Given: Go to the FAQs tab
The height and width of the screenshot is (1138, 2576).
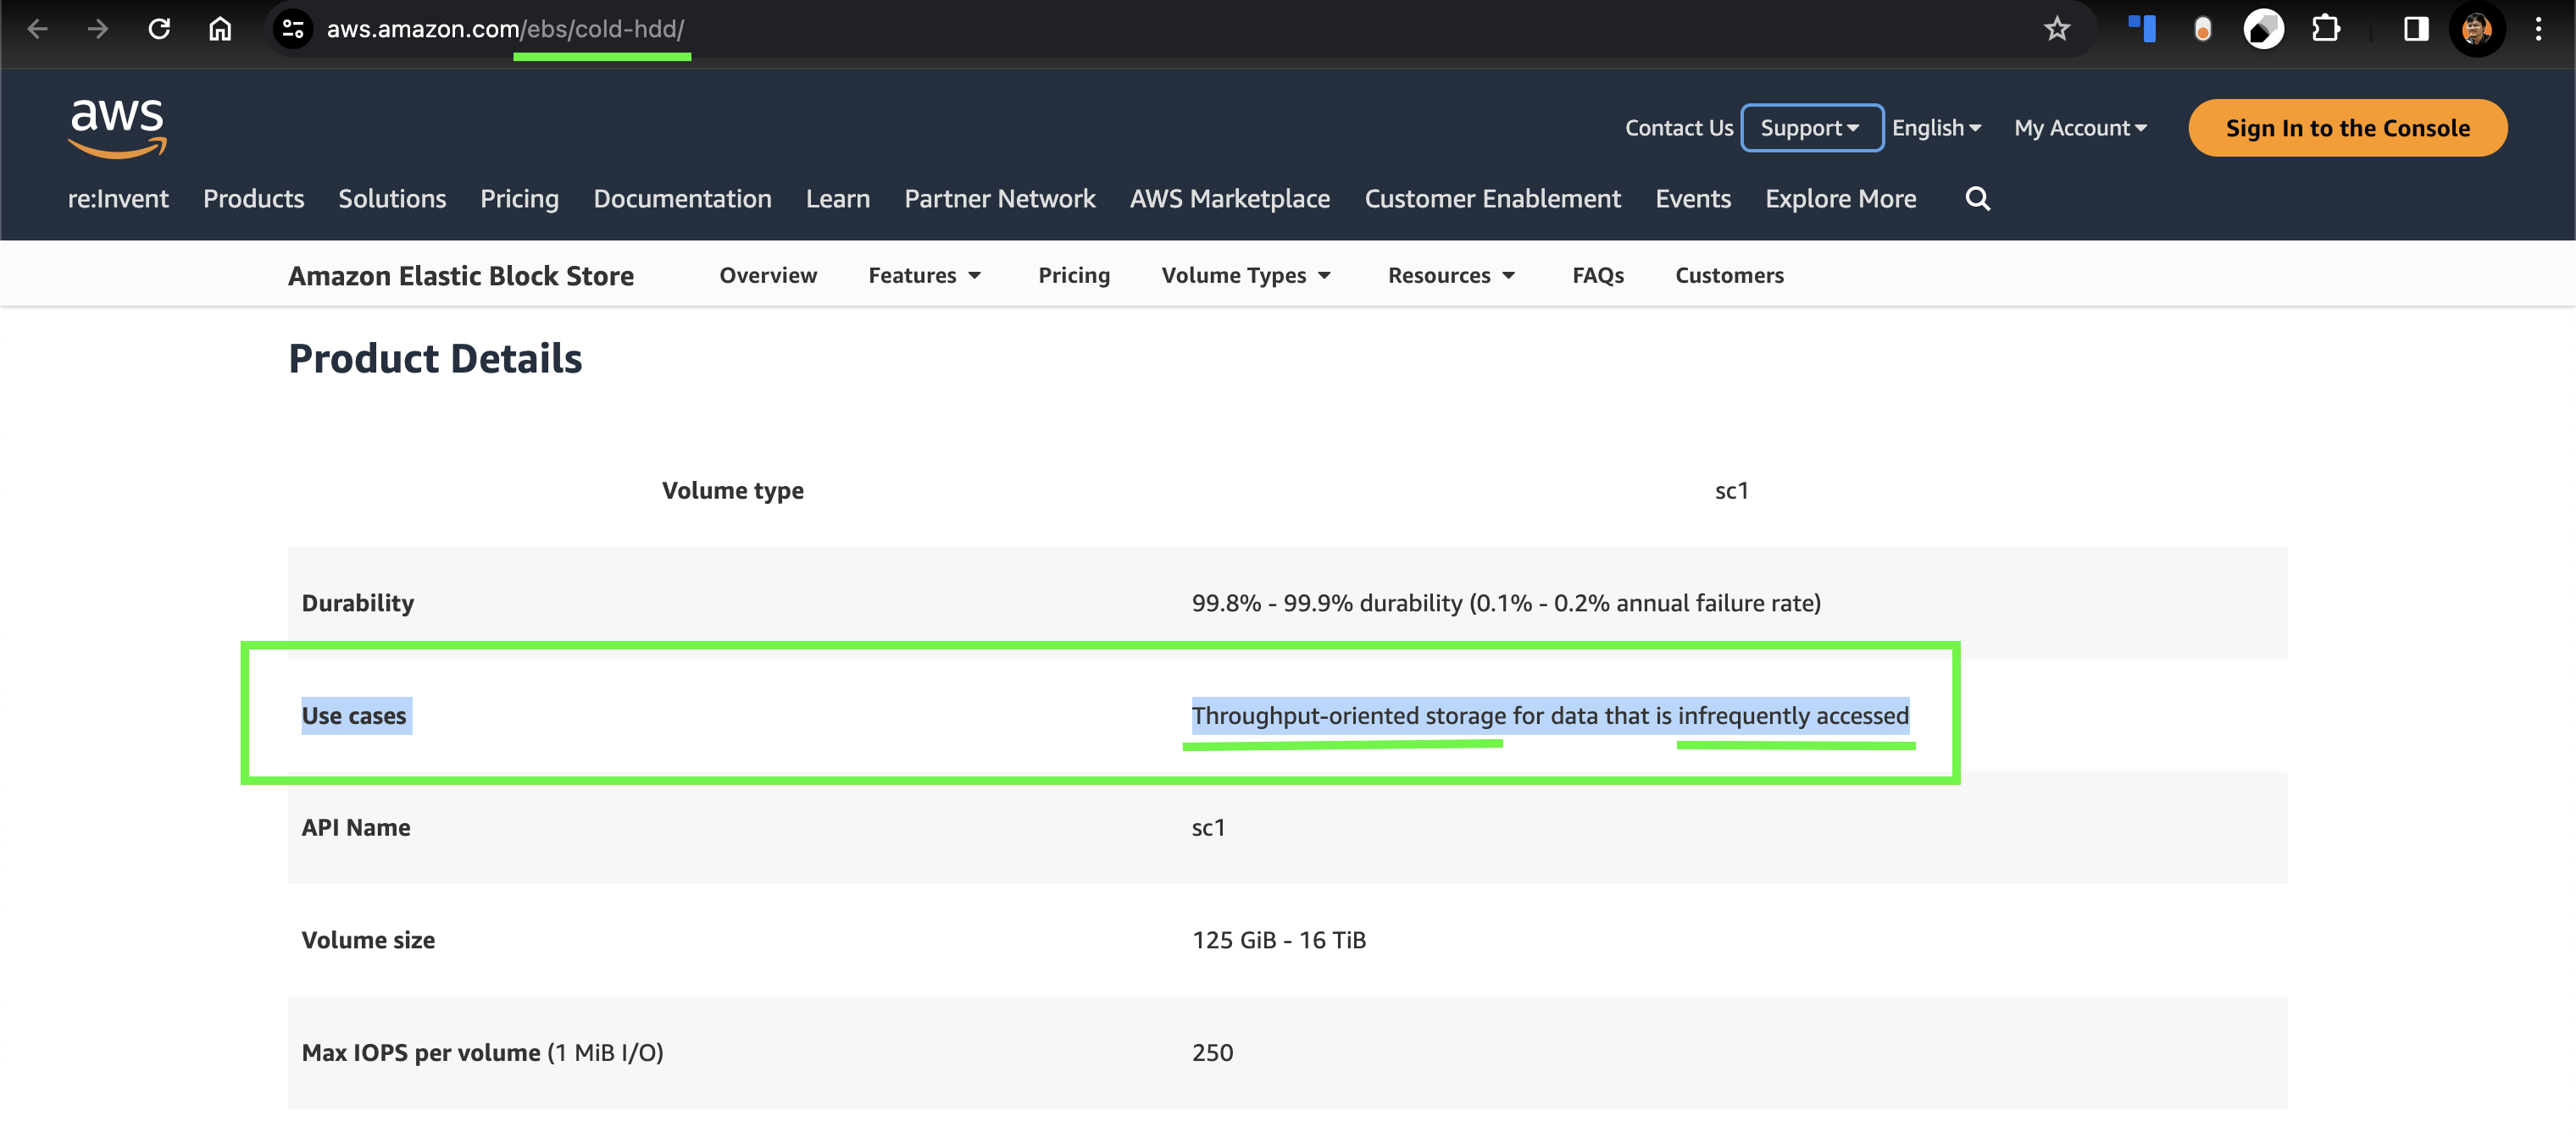Looking at the screenshot, I should [1597, 274].
